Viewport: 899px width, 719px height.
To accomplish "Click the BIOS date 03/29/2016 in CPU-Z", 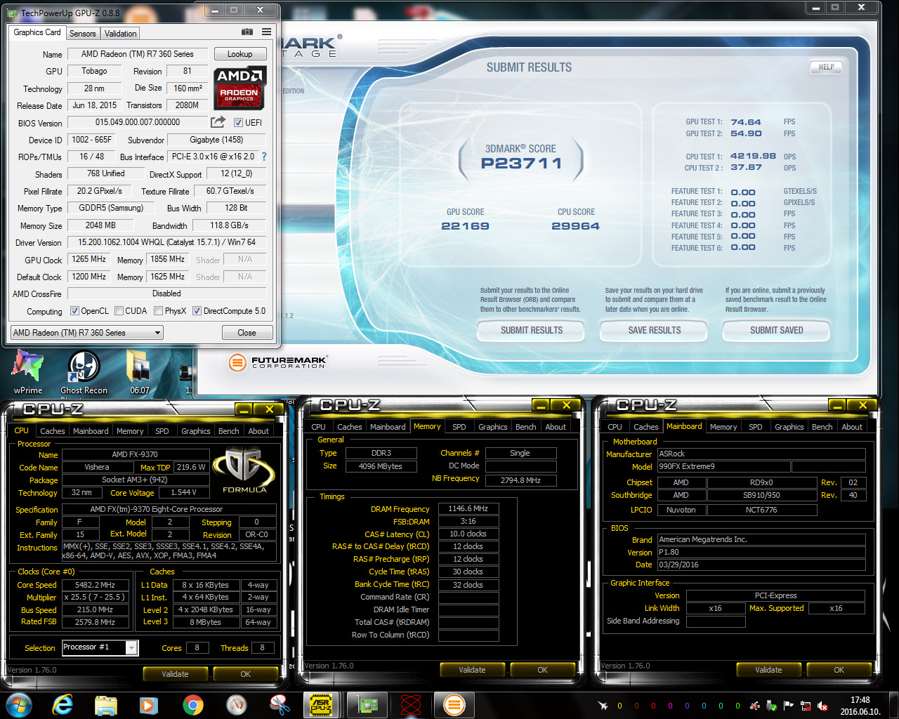I will coord(761,565).
